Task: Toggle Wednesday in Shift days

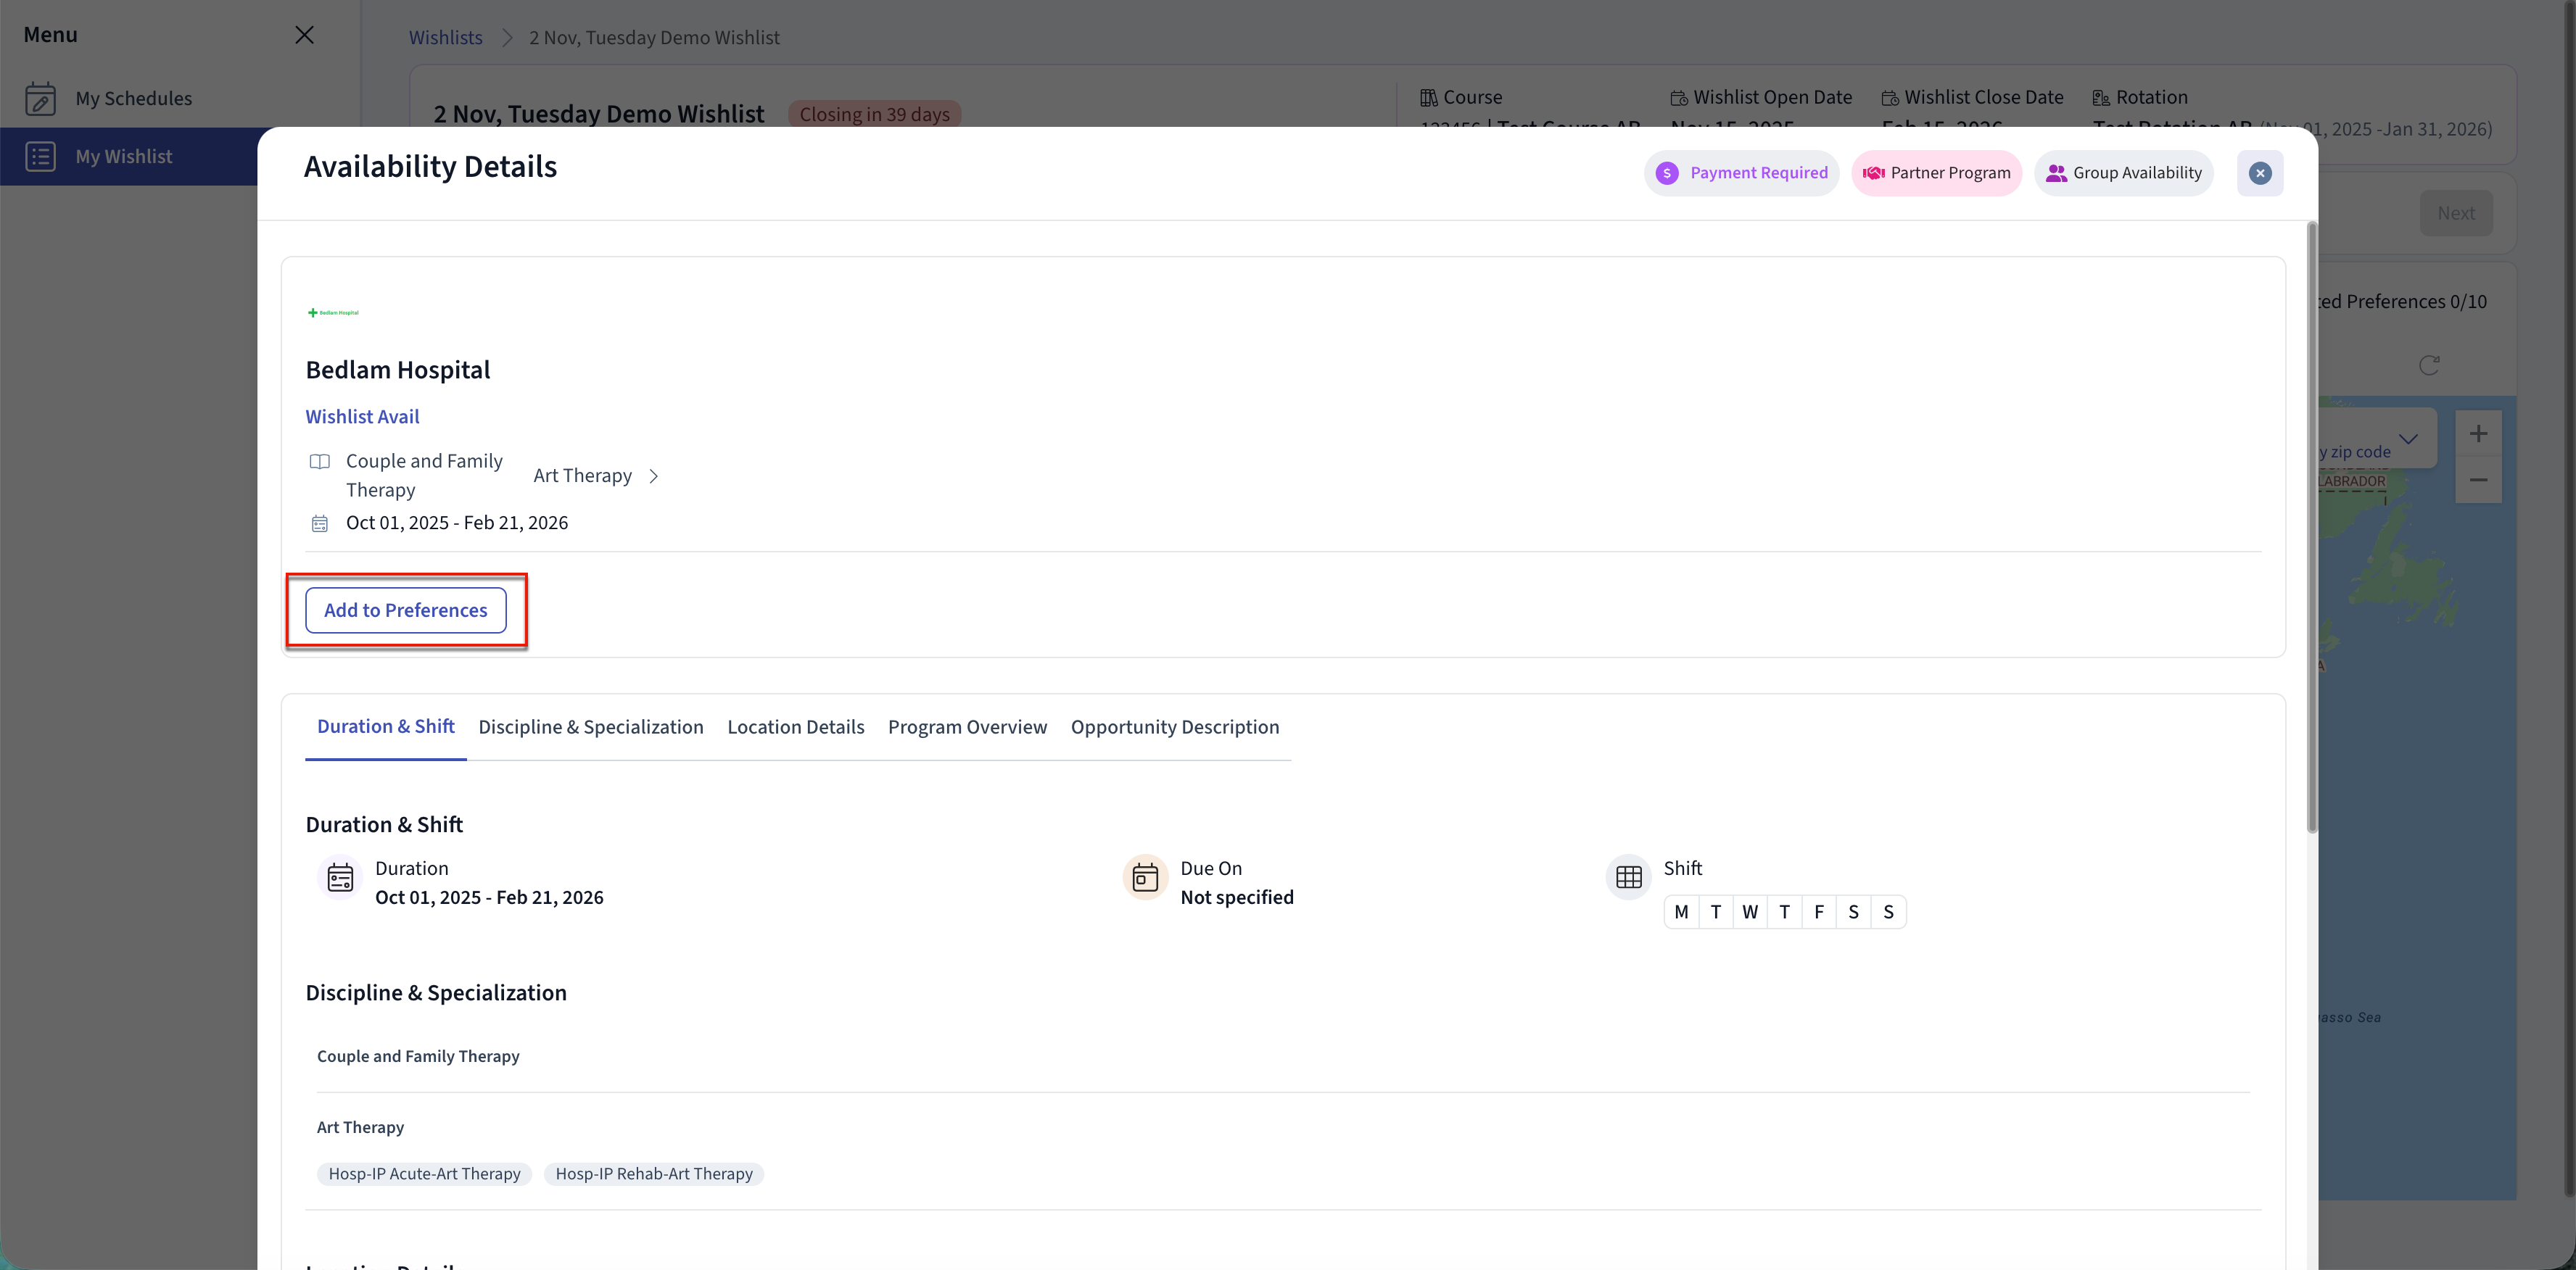Action: coord(1749,913)
